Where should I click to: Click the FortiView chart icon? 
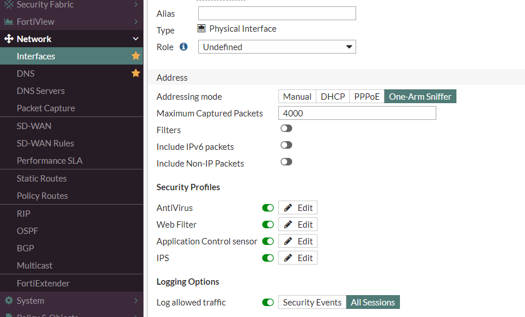(9, 22)
